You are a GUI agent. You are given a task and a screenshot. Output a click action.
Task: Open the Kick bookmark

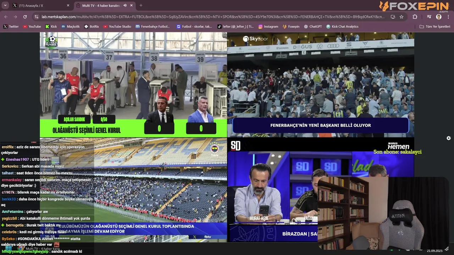point(51,27)
